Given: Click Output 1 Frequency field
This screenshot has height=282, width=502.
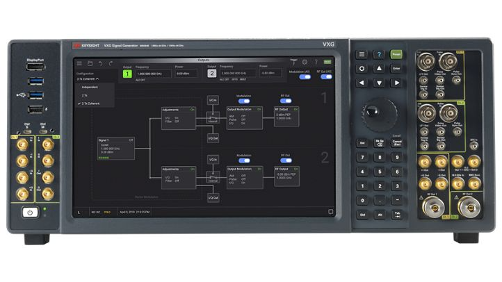Looking at the screenshot, I should pyautogui.click(x=152, y=73).
